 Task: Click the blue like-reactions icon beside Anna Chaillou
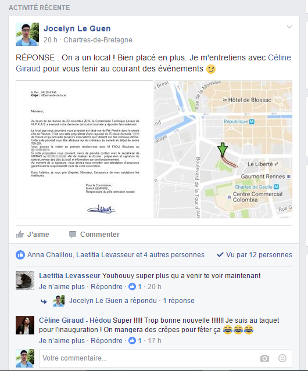point(20,255)
